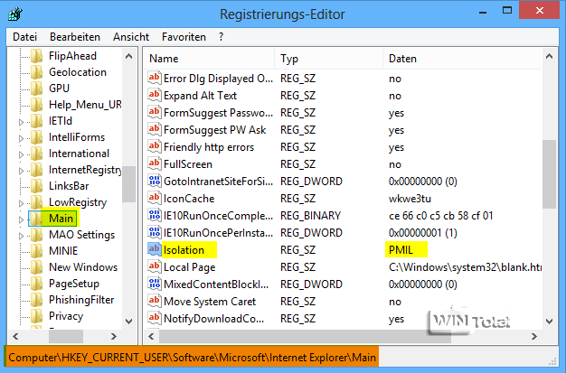Minimize the Registrierungs-Editor window
Viewport: 566px width, 373px height.
pos(483,12)
